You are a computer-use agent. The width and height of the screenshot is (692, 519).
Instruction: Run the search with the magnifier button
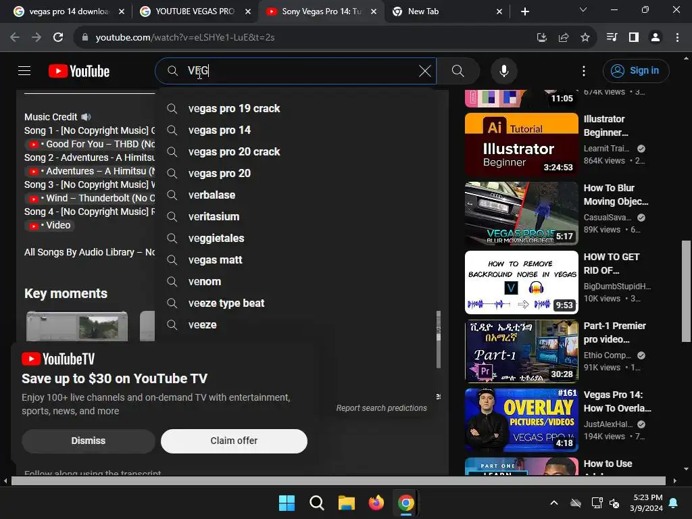click(x=458, y=71)
